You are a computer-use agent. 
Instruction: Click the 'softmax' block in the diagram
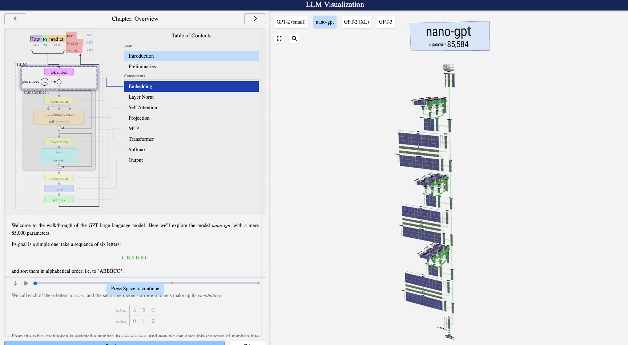(x=59, y=200)
